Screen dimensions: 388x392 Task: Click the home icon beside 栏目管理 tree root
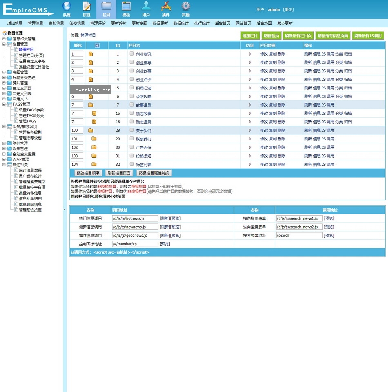click(5, 33)
